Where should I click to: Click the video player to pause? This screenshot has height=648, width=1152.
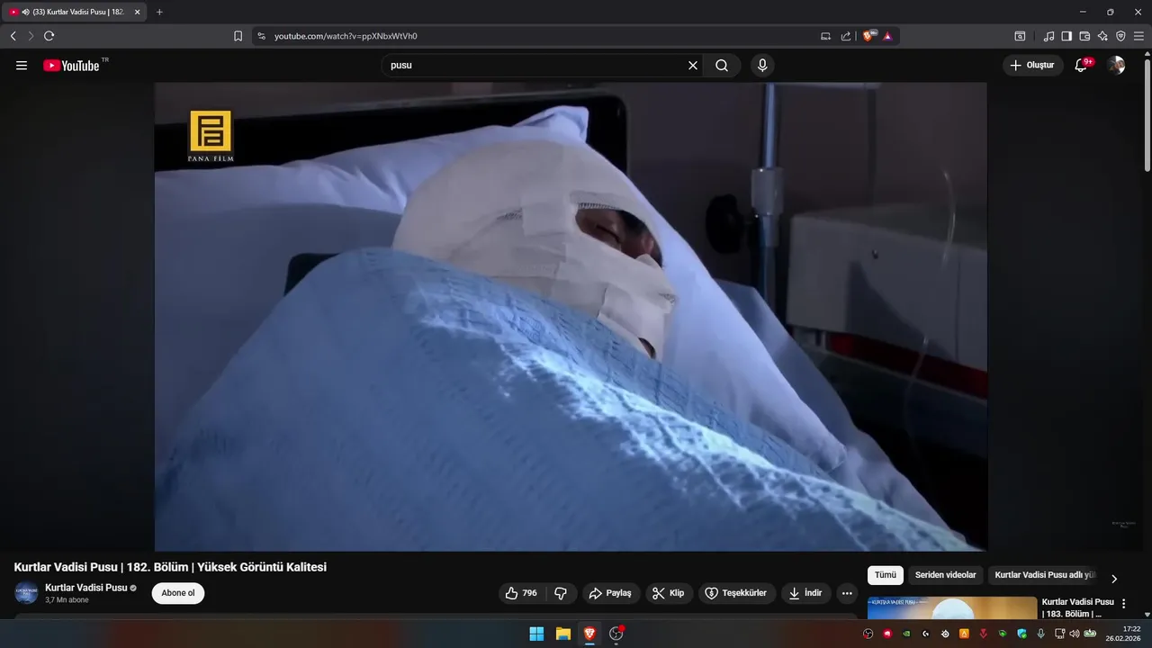pyautogui.click(x=571, y=317)
